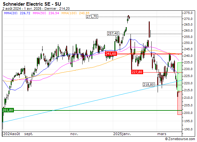Click the green target zone rectangle
The height and width of the screenshot is (142, 197).
point(180,77)
